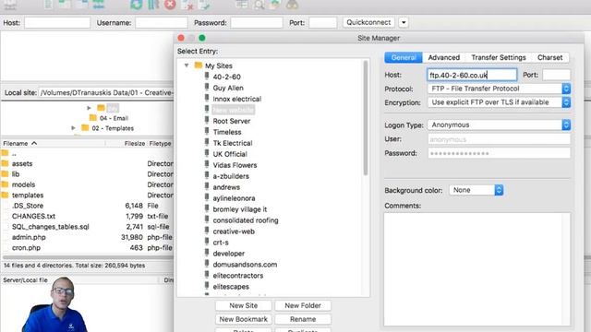This screenshot has height=332, width=591.
Task: Click the local file list horizontal scrollbar
Action: tap(88, 257)
